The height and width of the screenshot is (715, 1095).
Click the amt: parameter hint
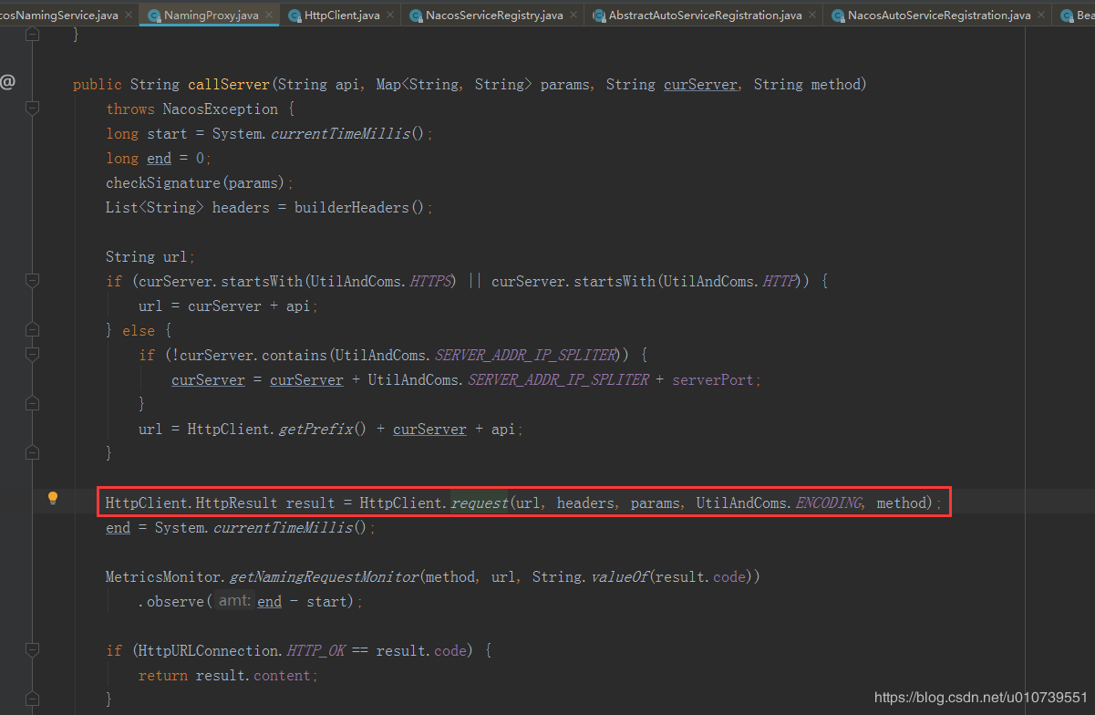[x=234, y=601]
